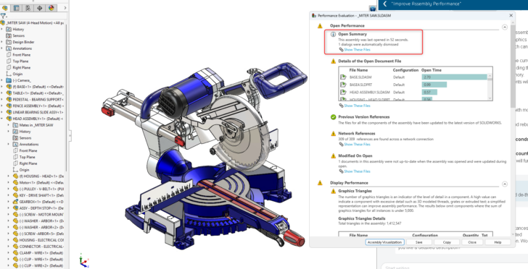Collapse the HEAD ASSEMBLY<1> node
Viewport: 528px width, 269px height.
pyautogui.click(x=2, y=119)
